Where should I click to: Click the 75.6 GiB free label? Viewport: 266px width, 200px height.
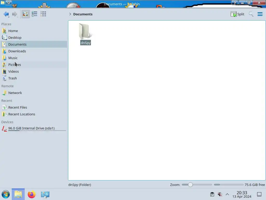tap(255, 185)
